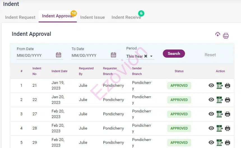Click the From Date input field
This screenshot has height=148, width=241.
(x=35, y=55)
